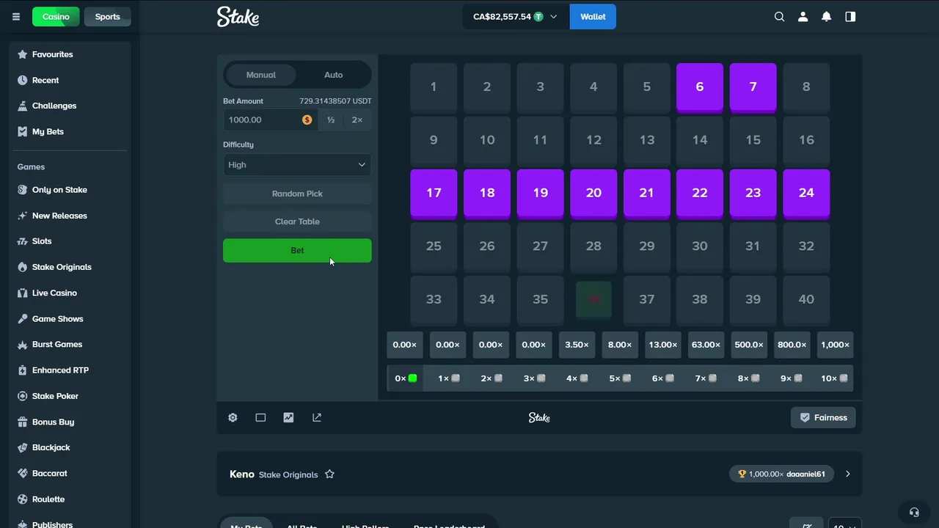This screenshot has height=528, width=939.
Task: Click Clear Table button
Action: click(x=297, y=221)
